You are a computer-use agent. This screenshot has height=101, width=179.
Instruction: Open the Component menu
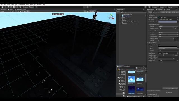[22, 5]
